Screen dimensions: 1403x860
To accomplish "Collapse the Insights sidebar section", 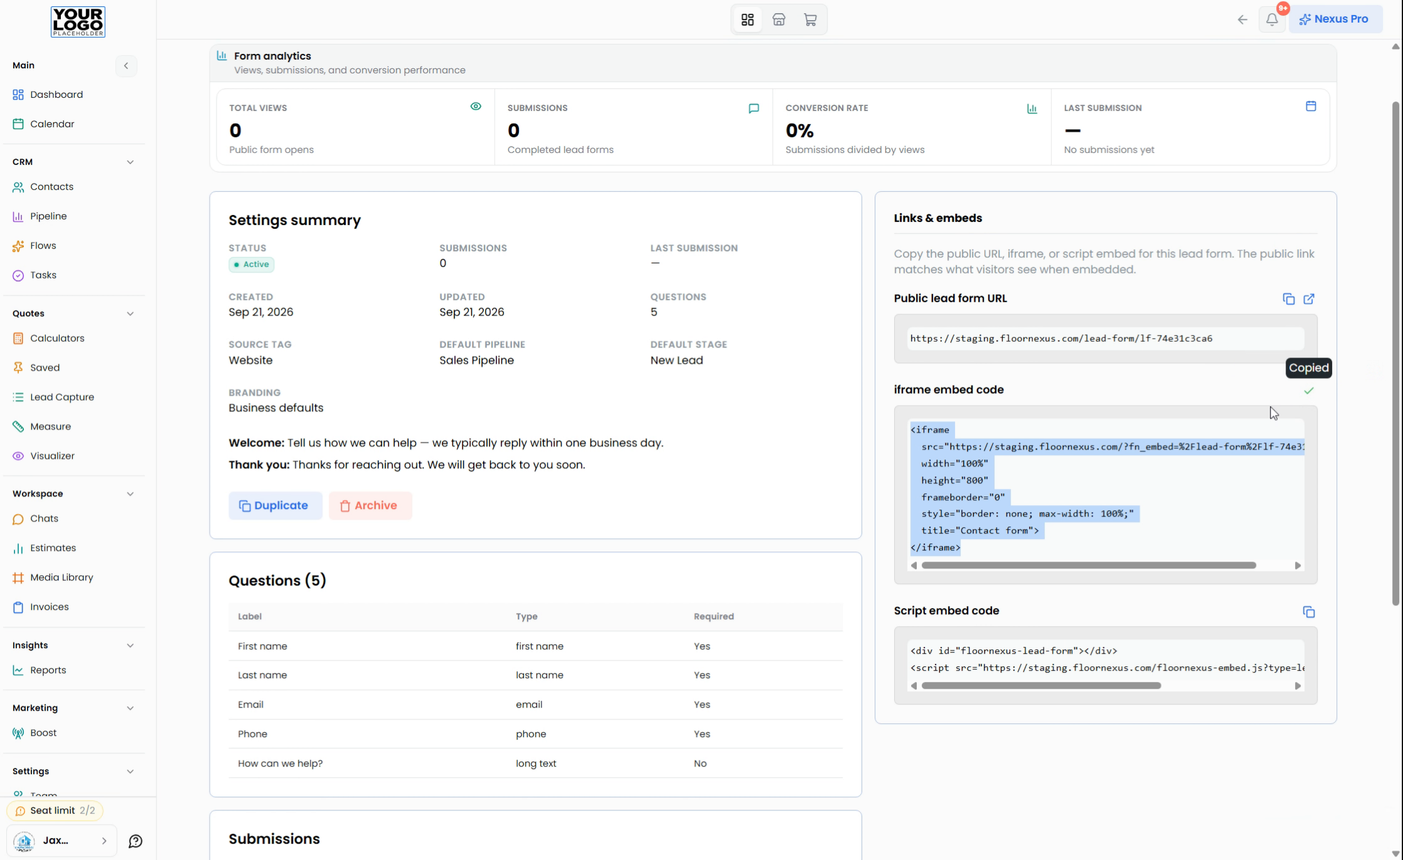I will click(x=130, y=646).
